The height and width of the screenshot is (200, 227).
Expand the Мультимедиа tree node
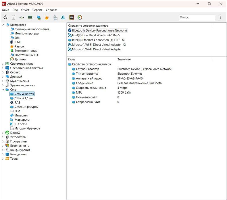(3, 81)
